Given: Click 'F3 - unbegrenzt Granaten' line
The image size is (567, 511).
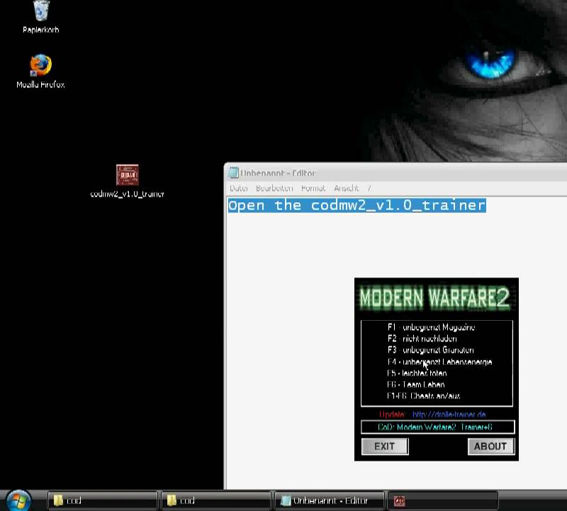Looking at the screenshot, I should pos(430,350).
